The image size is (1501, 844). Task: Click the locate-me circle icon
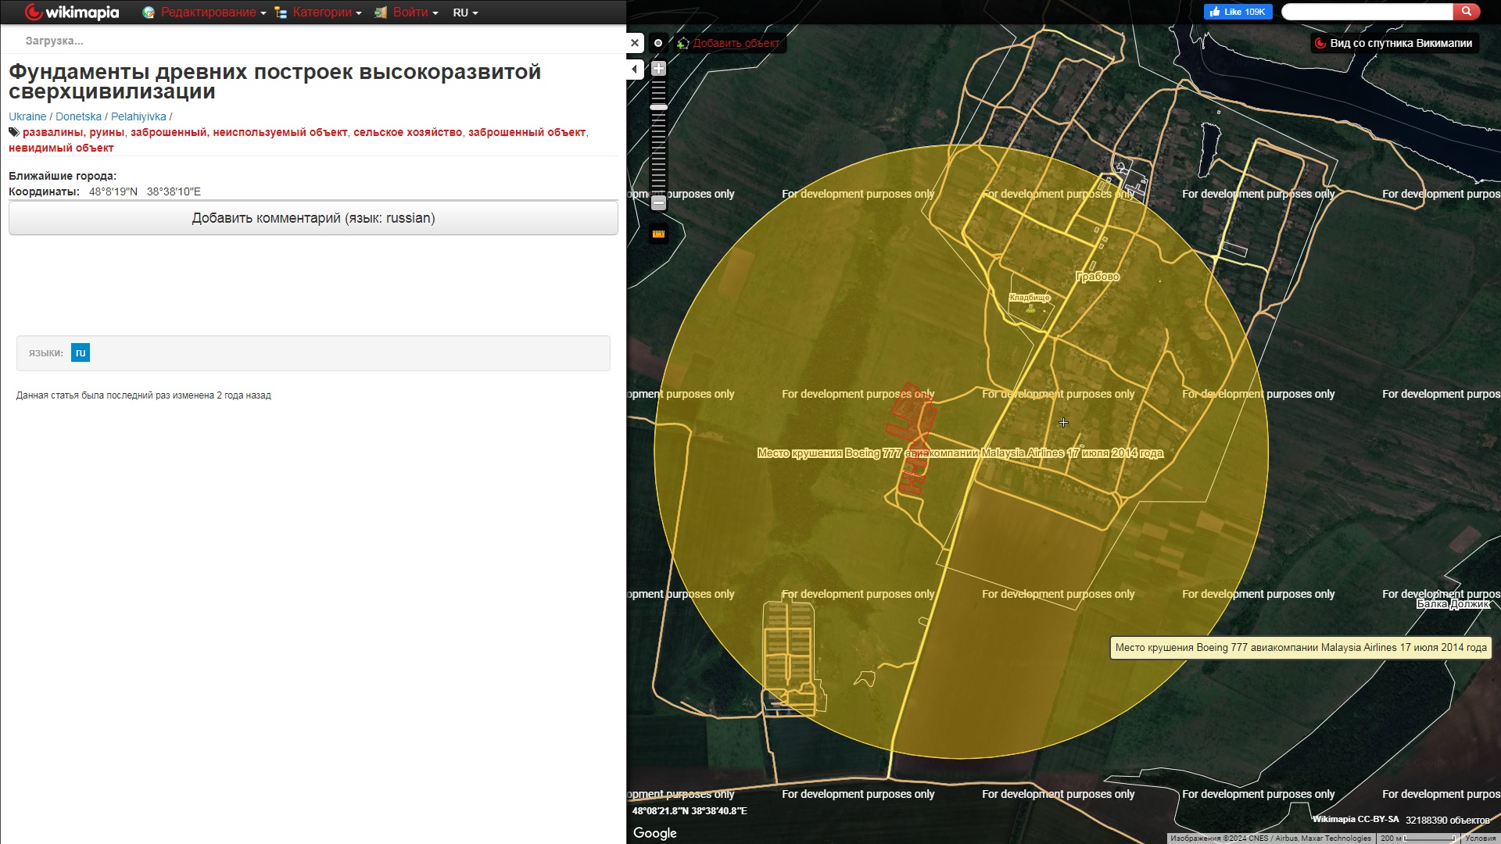(x=658, y=43)
